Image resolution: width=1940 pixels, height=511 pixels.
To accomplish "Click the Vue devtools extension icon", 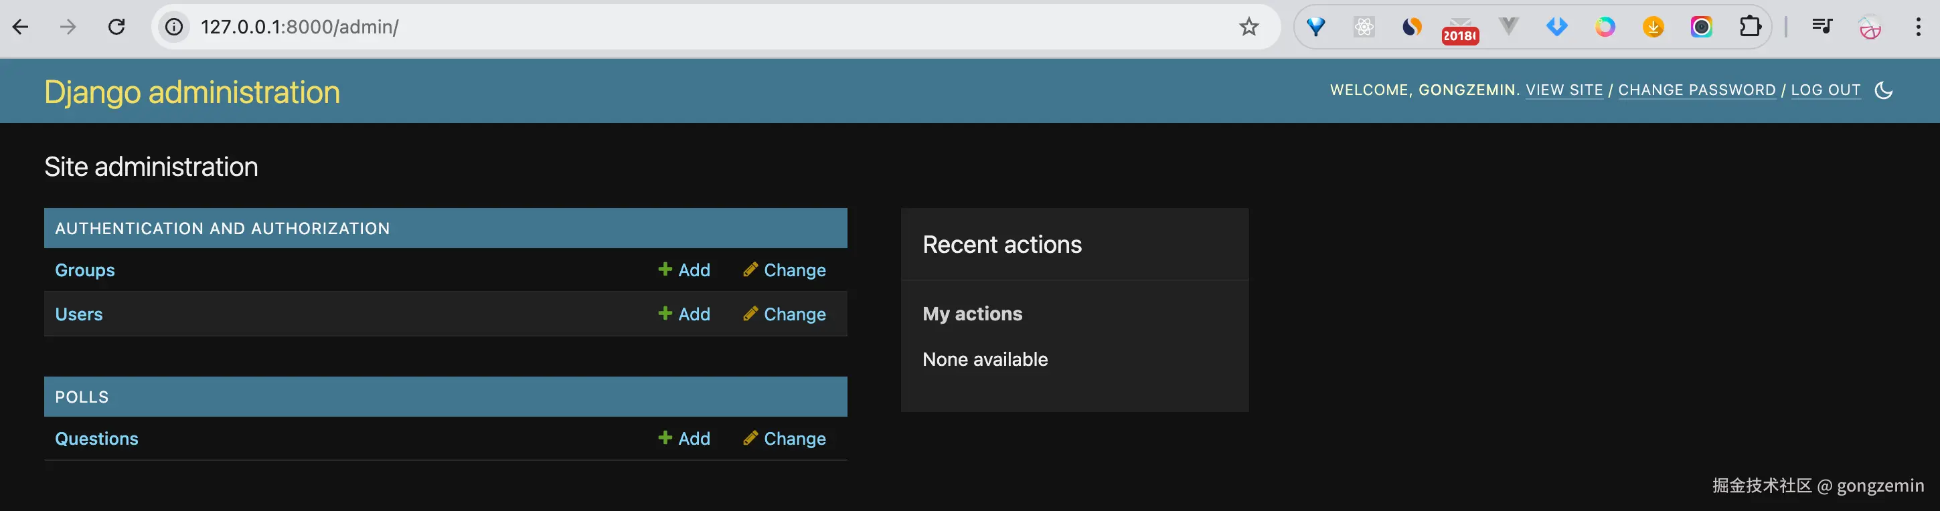I will (x=1508, y=27).
